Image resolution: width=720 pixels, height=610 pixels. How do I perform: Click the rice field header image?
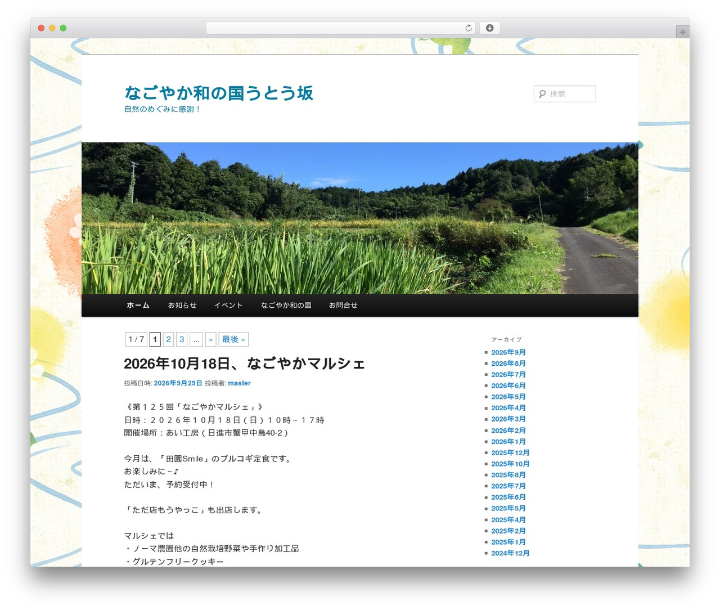(x=360, y=218)
